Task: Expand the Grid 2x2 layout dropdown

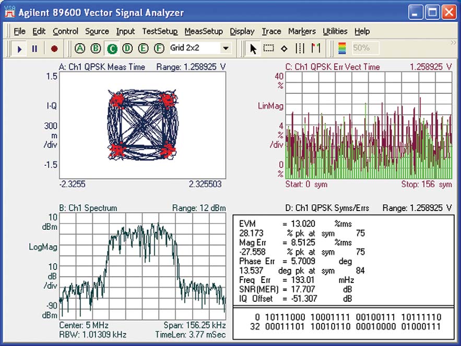Action: coord(226,48)
